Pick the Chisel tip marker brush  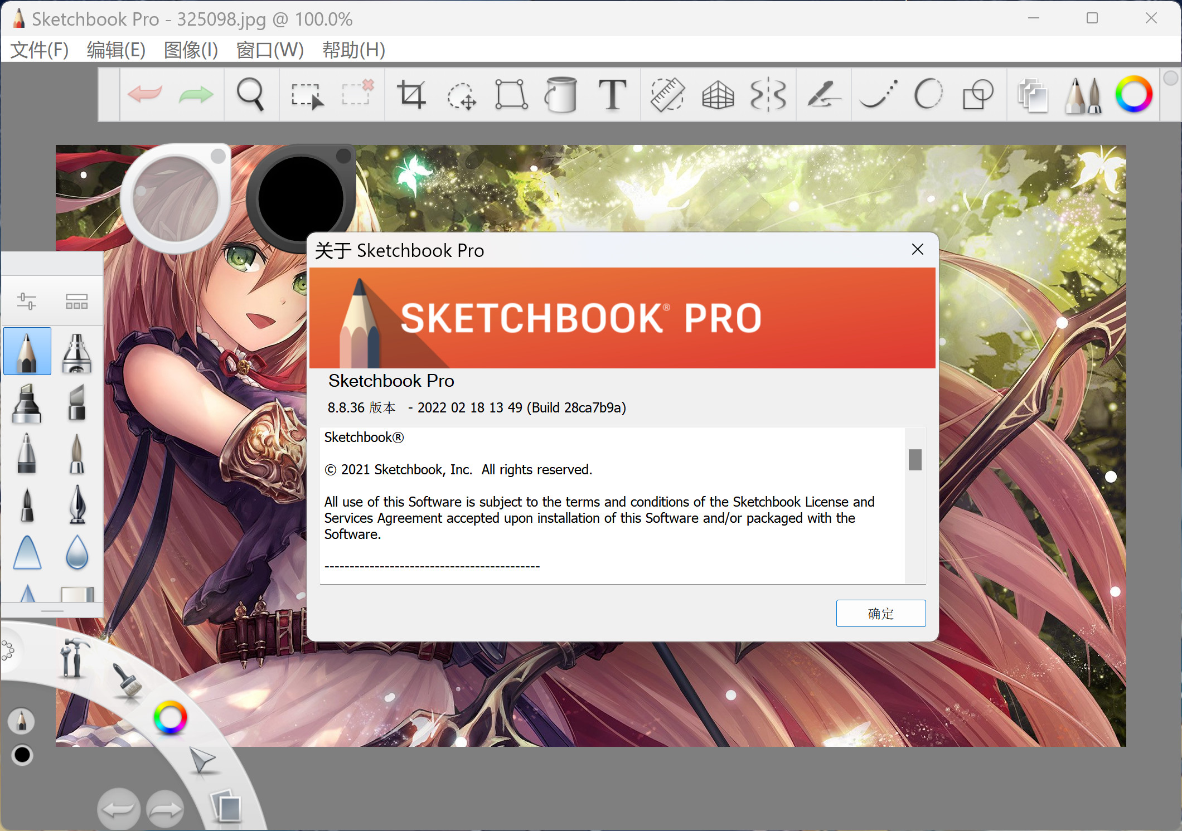pyautogui.click(x=77, y=402)
